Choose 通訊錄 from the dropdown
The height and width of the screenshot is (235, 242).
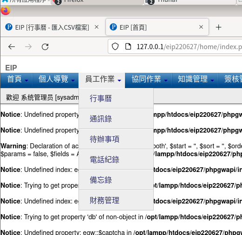116,119
